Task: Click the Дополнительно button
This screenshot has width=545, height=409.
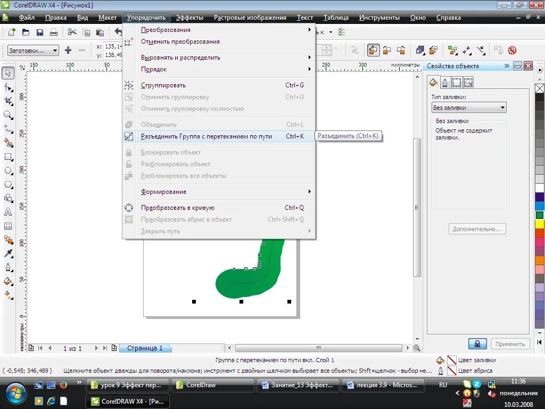Action: pyautogui.click(x=477, y=229)
